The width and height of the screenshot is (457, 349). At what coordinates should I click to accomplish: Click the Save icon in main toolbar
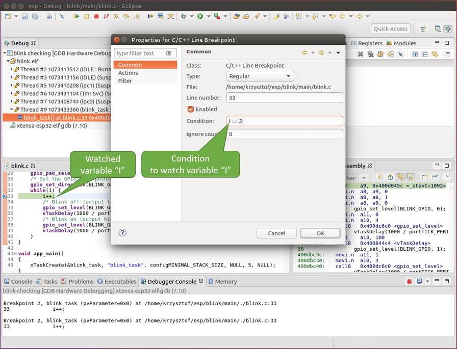(x=24, y=16)
